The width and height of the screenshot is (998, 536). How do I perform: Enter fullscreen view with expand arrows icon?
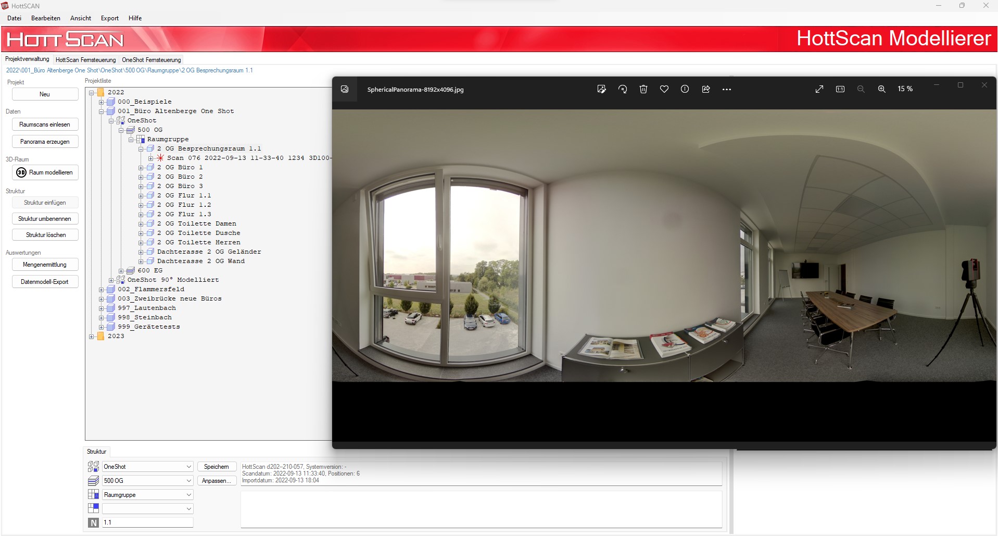[x=819, y=89]
